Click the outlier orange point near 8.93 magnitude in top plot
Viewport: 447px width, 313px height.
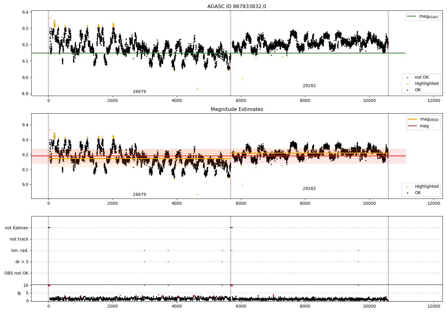point(197,89)
